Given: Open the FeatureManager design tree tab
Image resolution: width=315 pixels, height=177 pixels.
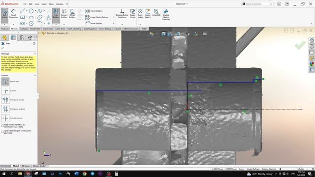Looking at the screenshot, I should [4, 37].
